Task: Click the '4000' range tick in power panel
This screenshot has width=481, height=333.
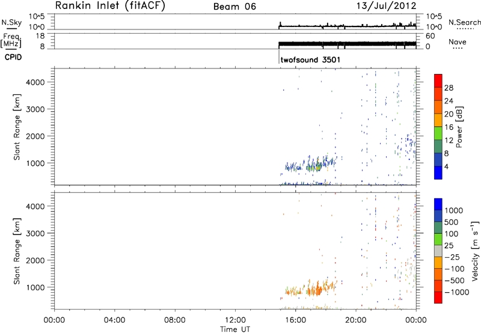Action: (35, 82)
